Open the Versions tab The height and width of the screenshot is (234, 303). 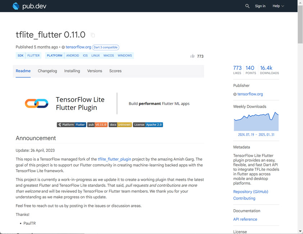click(95, 71)
